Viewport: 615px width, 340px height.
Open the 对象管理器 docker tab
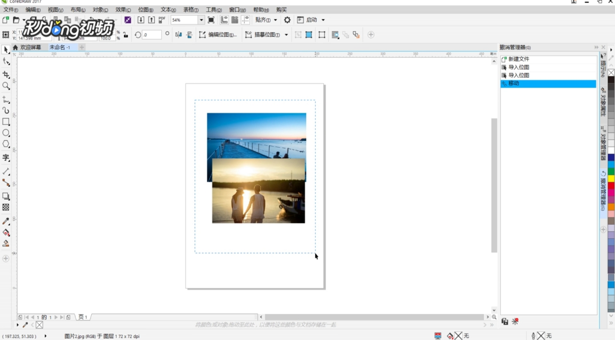tap(604, 143)
